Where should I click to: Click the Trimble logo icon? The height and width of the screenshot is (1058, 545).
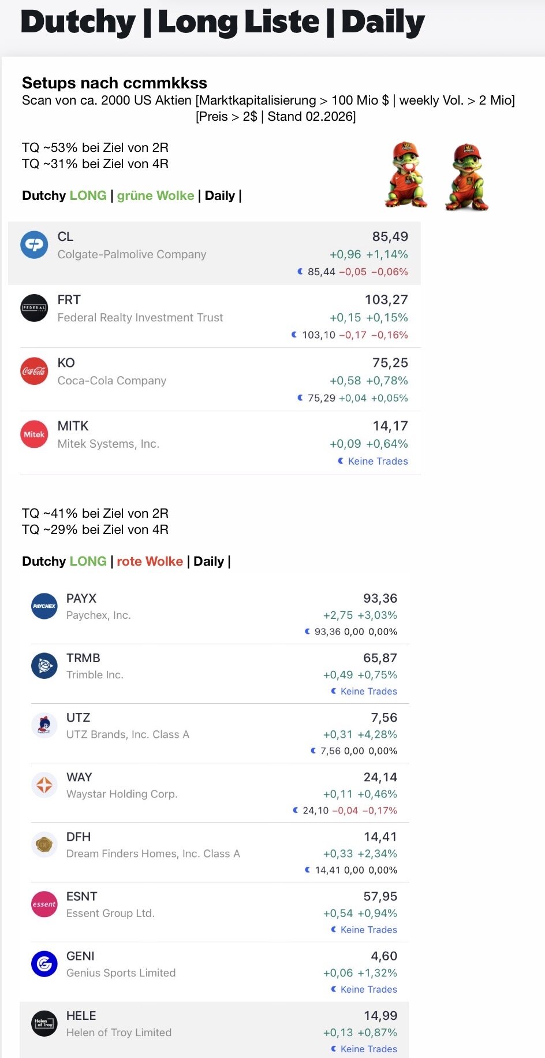point(44,666)
